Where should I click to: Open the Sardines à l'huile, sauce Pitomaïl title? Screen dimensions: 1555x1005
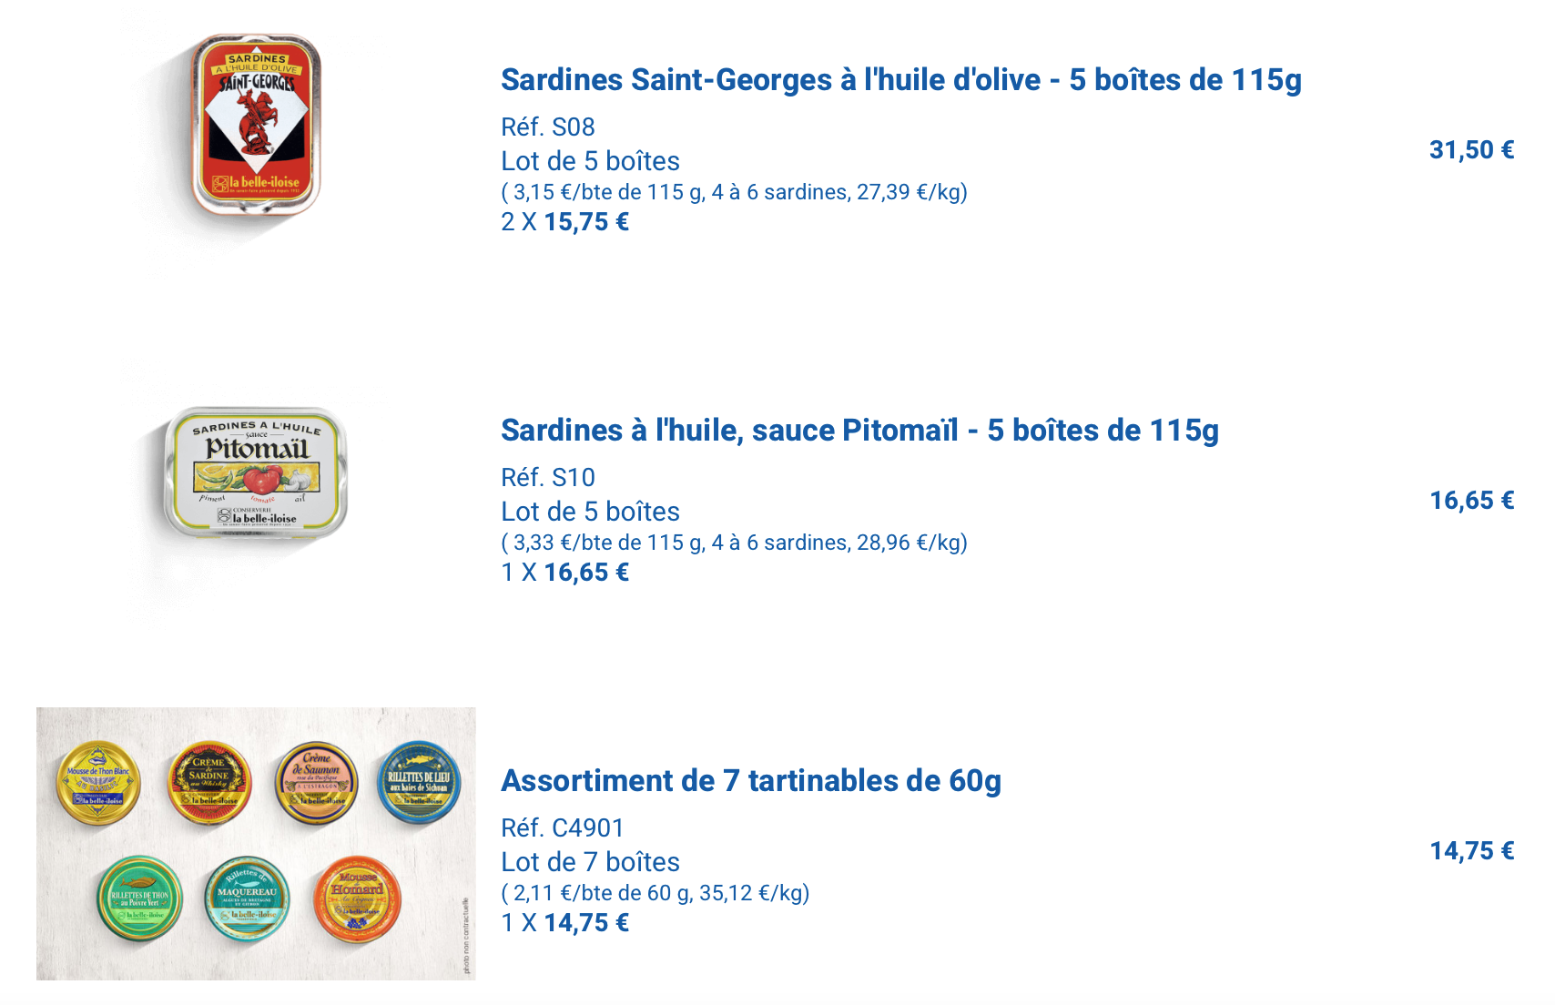[x=859, y=431]
